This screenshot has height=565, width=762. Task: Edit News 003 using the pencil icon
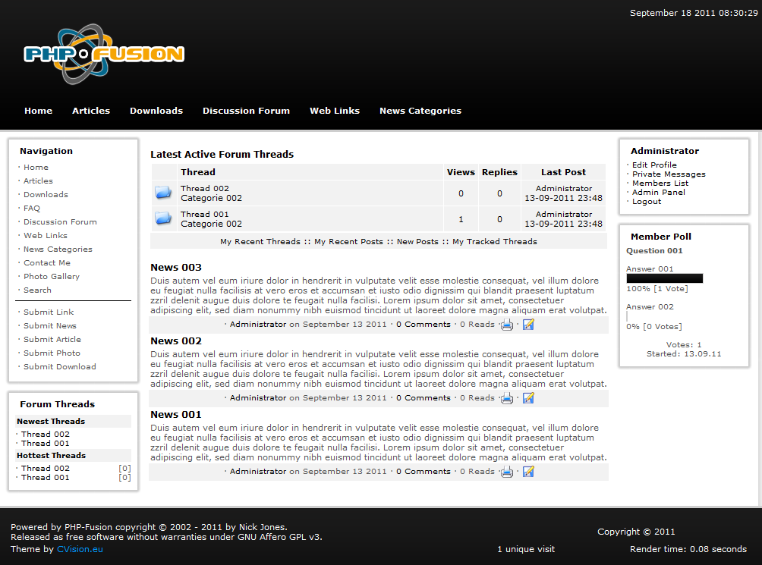click(x=528, y=325)
